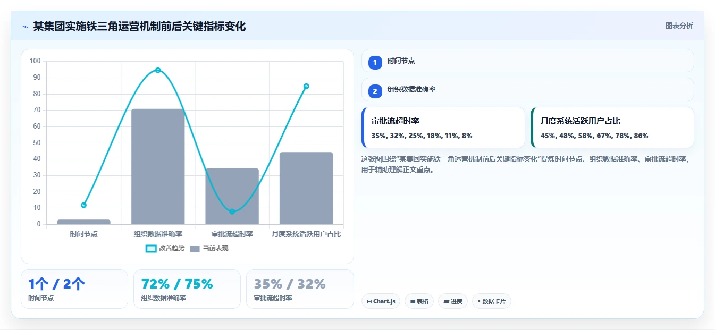
Task: Click the number 2 badge for 组织数据准确率
Action: point(375,91)
